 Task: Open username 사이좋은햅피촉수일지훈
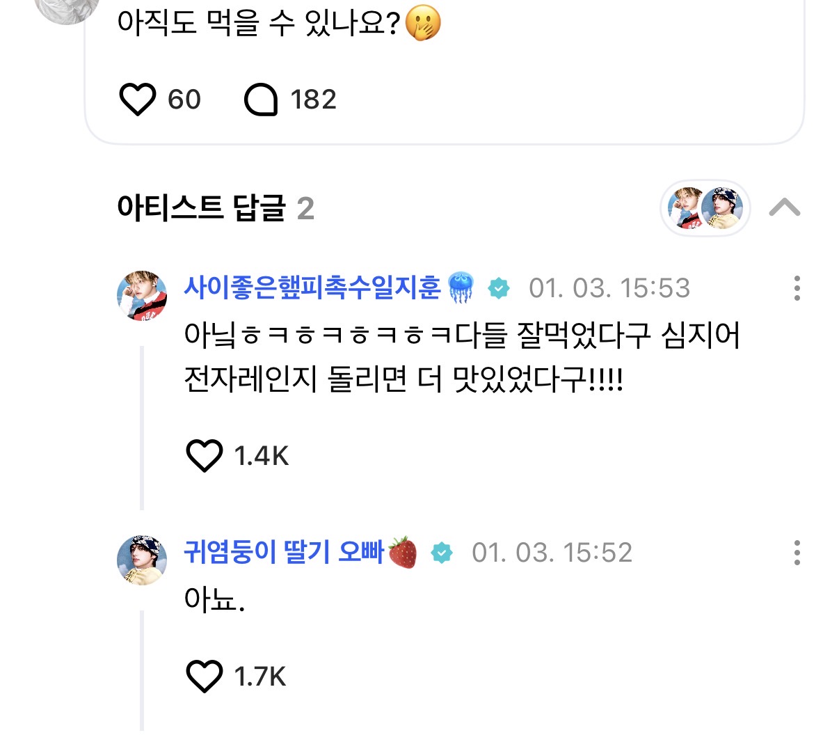coord(312,287)
